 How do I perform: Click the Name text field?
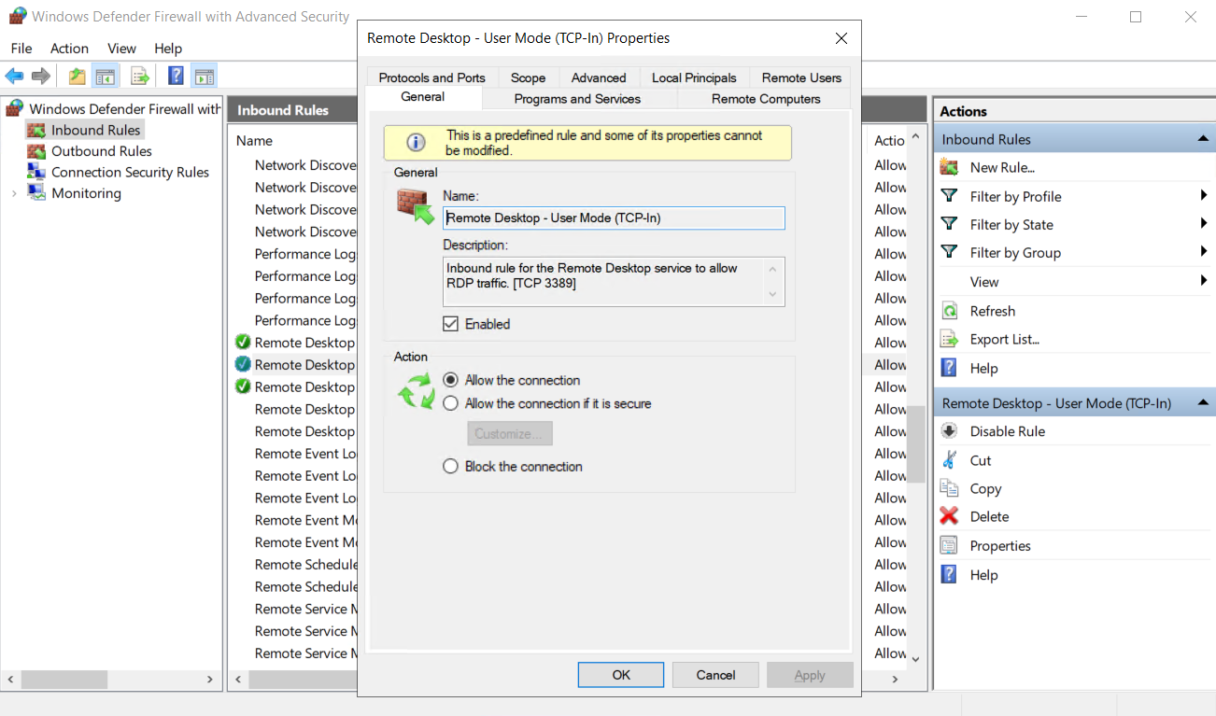pos(614,218)
